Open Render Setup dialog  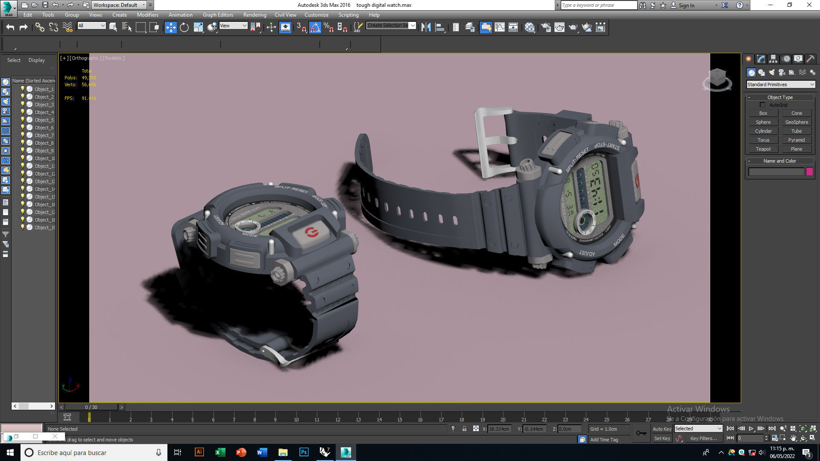(x=546, y=28)
